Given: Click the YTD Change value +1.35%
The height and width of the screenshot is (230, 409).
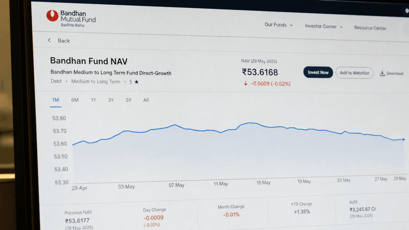Looking at the screenshot, I should click(x=302, y=212).
